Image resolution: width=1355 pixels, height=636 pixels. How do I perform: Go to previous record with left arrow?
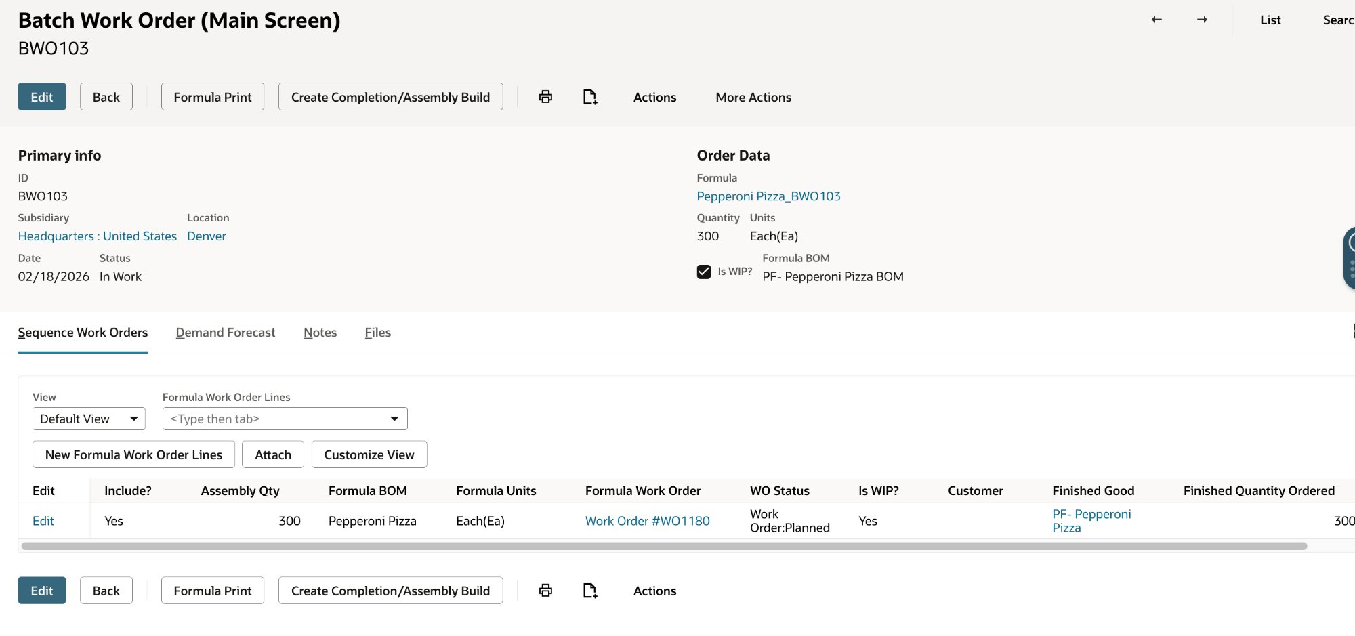click(1156, 20)
